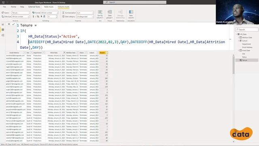Select Email Address field in Fields
Screen dimensions: 259x146
(247, 47)
